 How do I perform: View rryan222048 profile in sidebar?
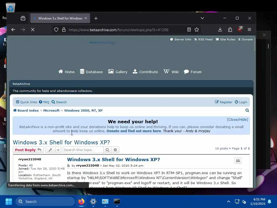pyautogui.click(x=30, y=159)
